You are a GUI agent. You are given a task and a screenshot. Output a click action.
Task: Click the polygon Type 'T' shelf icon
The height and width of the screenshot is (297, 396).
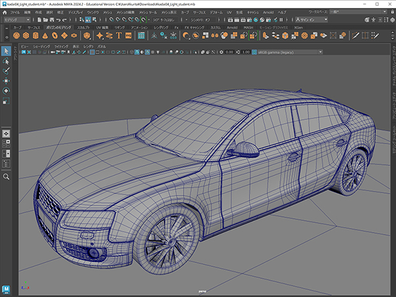[119, 36]
